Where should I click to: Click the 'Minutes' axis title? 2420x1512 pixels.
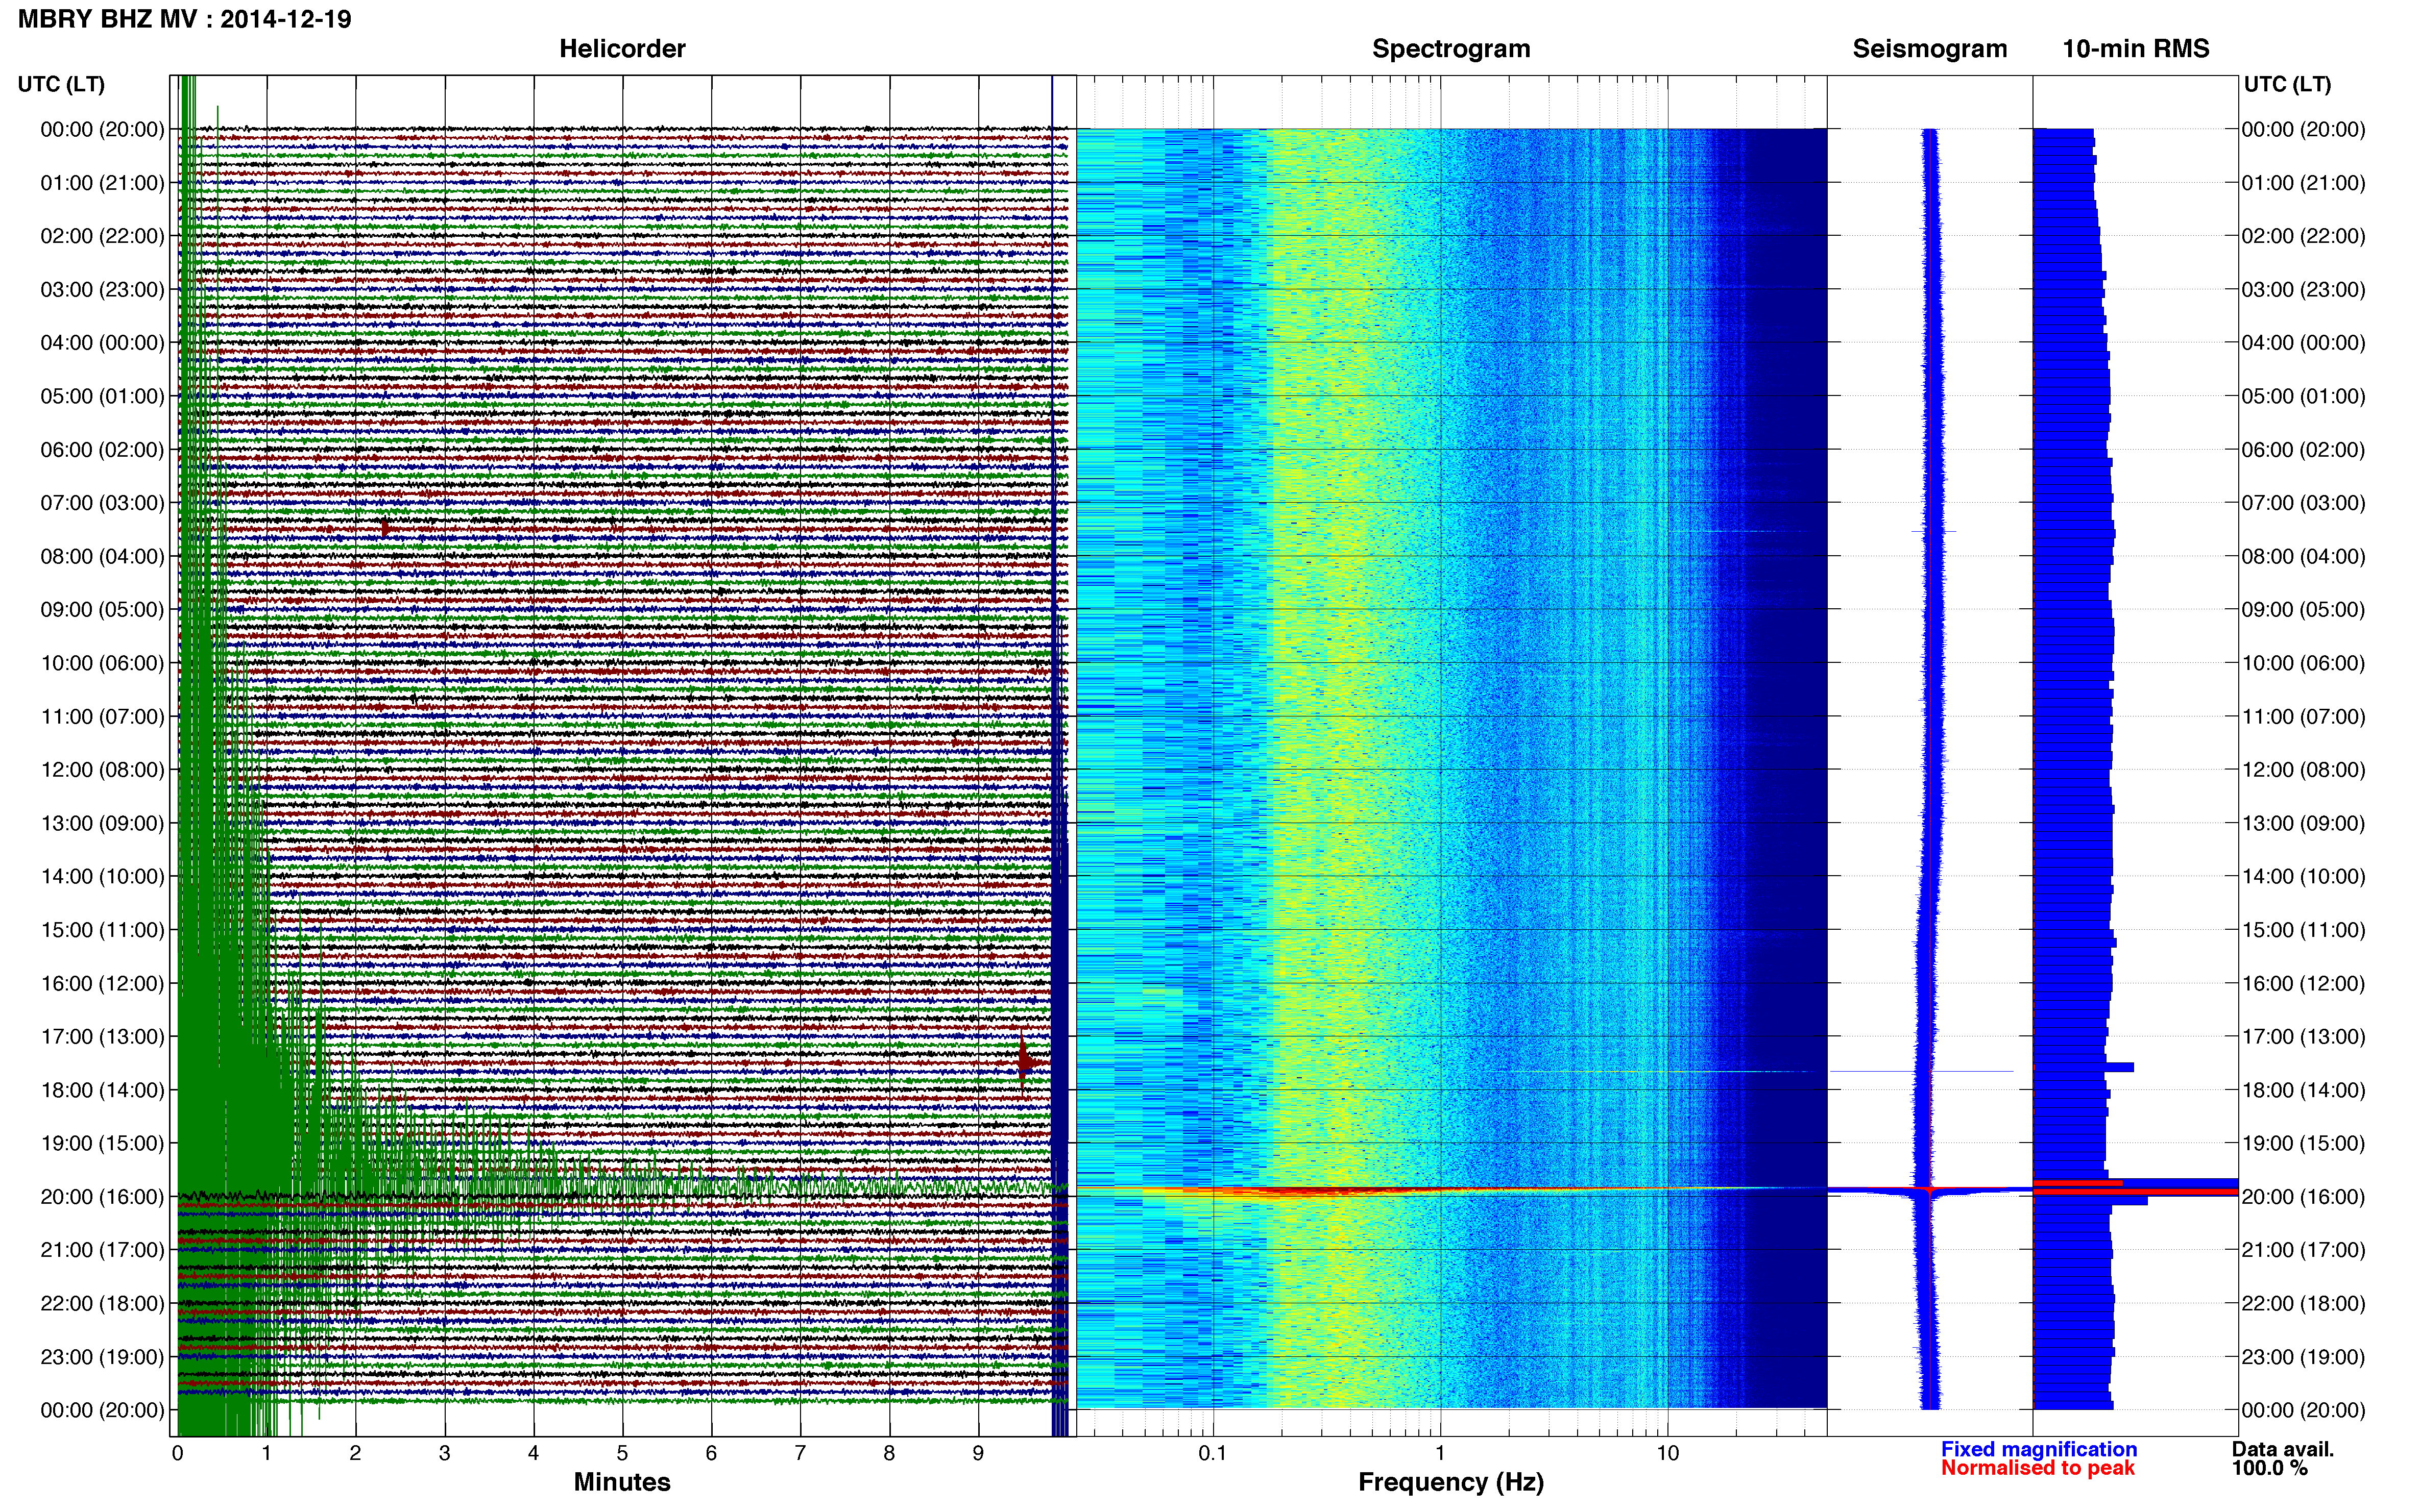[622, 1482]
